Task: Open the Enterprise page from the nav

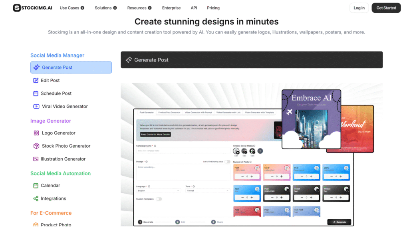Action: tap(171, 8)
